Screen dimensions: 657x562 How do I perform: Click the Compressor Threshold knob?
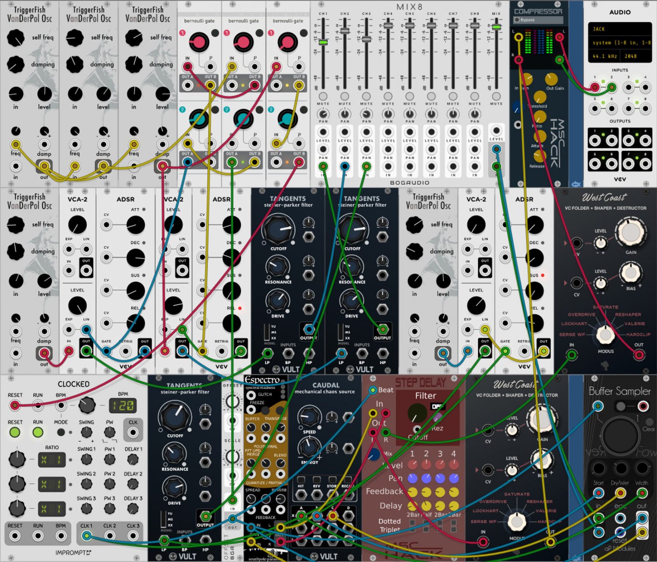pos(539,97)
